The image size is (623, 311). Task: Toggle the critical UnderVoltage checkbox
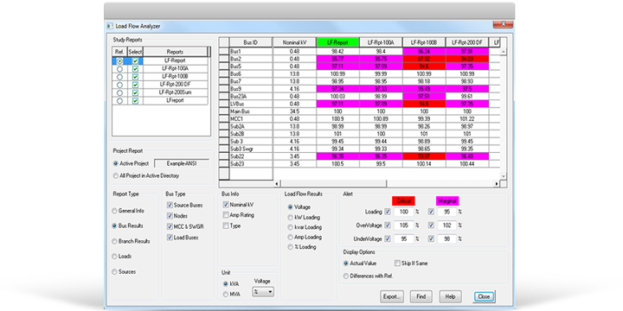(x=388, y=238)
